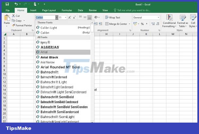Click font list scroll down arrow
The image size is (199, 134).
[92, 122]
